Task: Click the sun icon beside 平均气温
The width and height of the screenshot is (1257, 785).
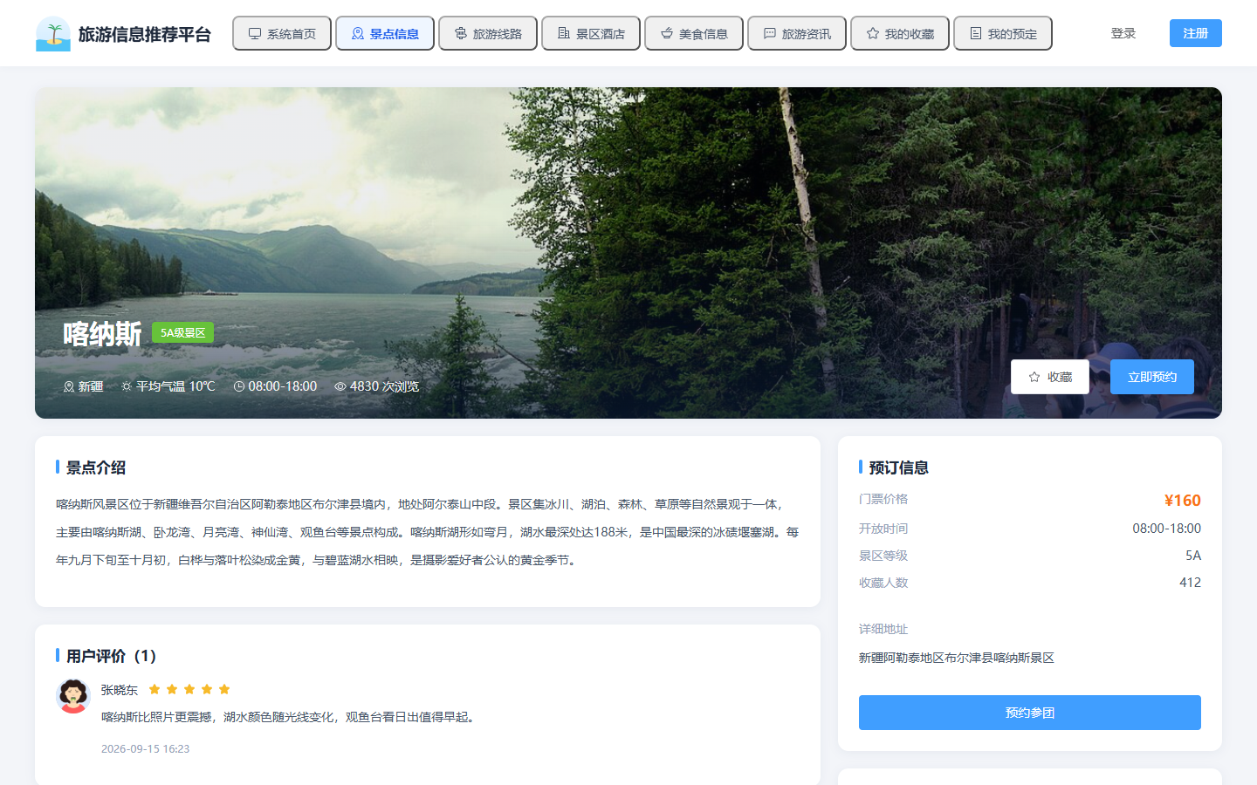Action: coord(127,386)
